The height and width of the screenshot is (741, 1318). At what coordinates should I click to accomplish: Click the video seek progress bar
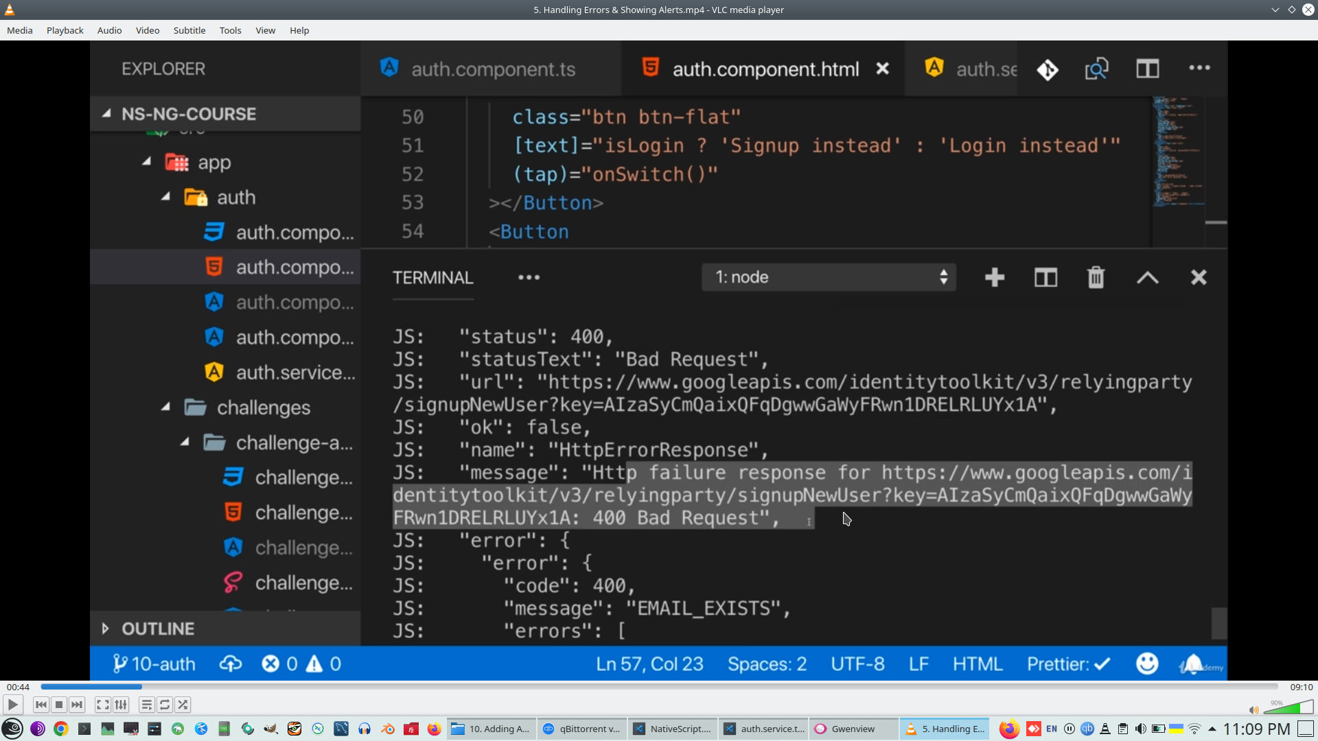pos(659,687)
